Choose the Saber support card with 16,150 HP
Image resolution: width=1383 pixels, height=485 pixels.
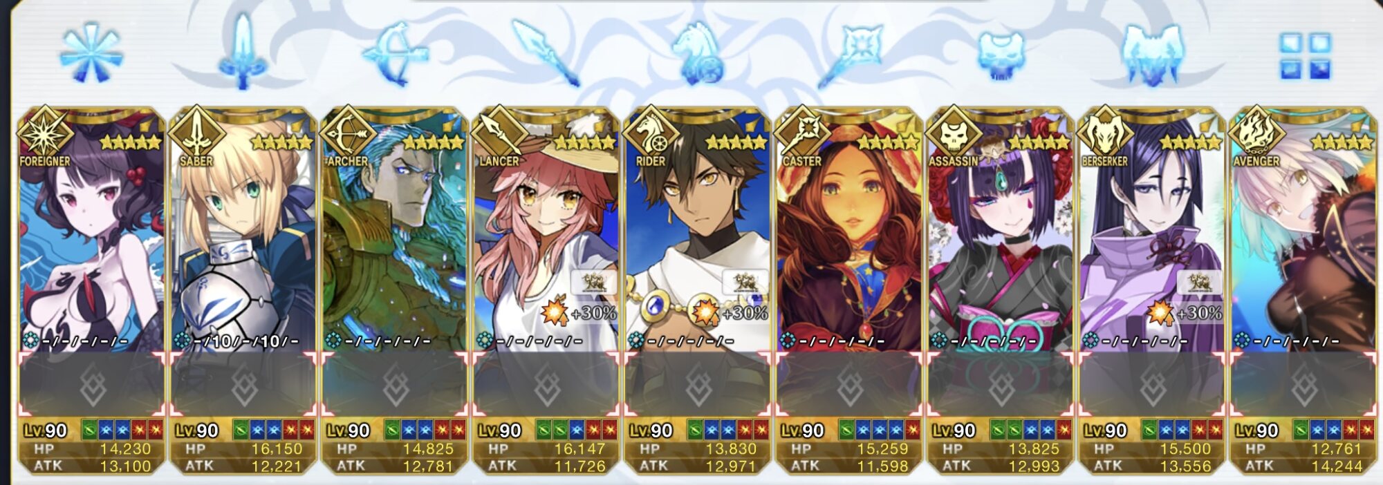tap(243, 290)
